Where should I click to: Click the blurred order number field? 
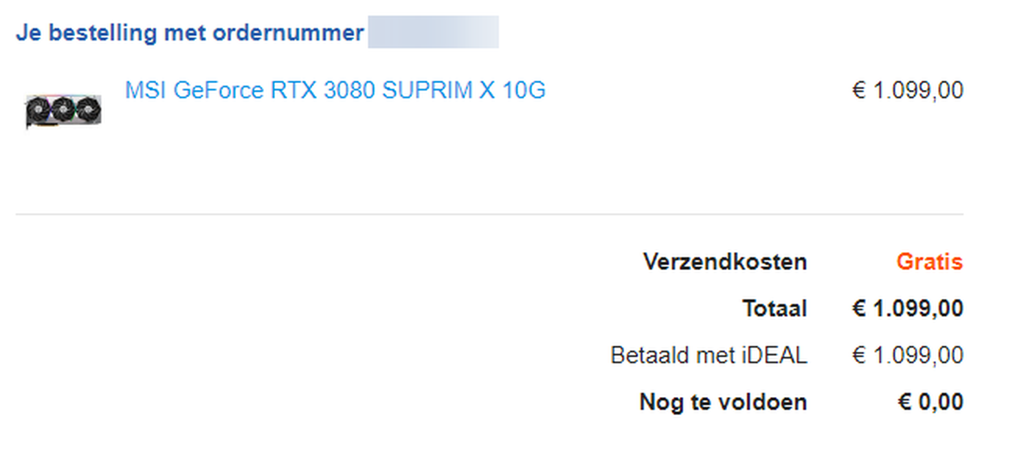click(433, 32)
